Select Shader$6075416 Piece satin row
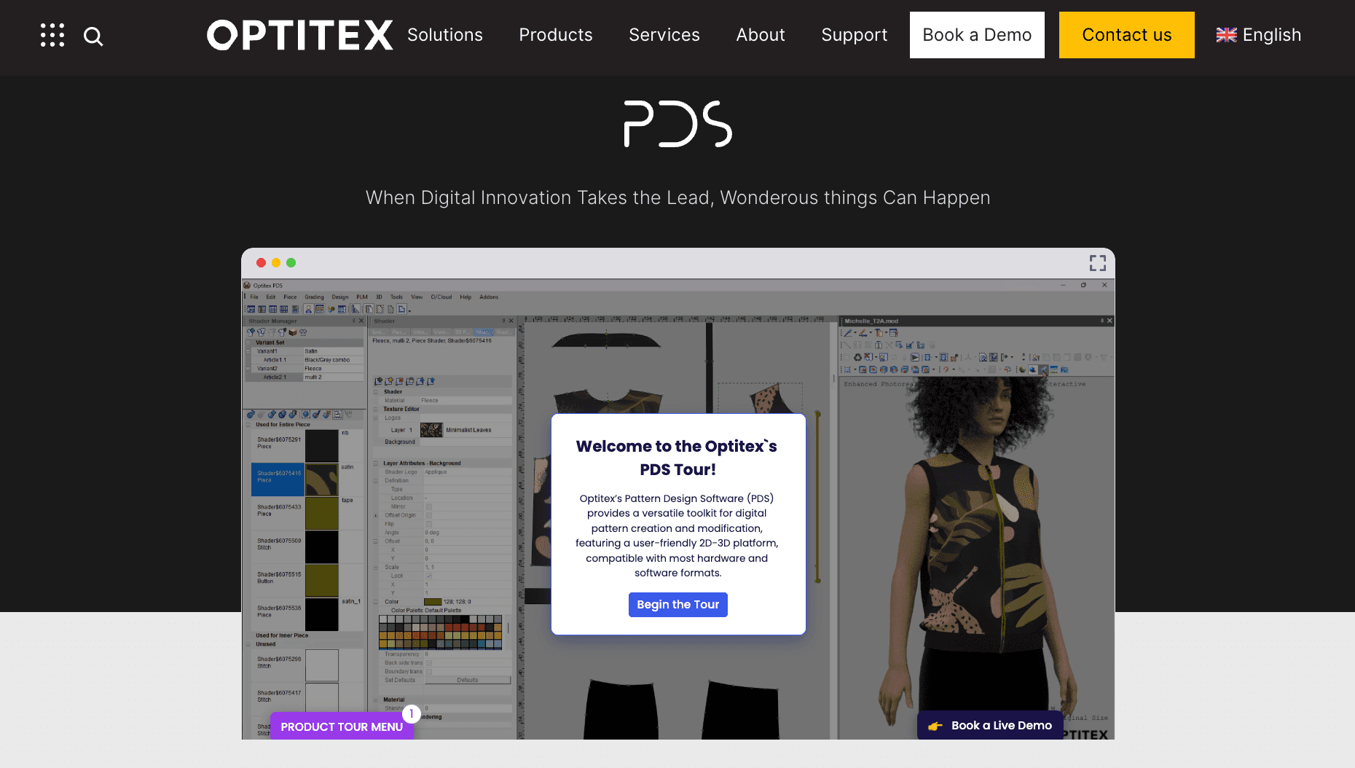The height and width of the screenshot is (768, 1355). point(307,479)
